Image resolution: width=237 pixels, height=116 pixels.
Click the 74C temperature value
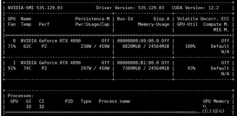tap(27, 68)
